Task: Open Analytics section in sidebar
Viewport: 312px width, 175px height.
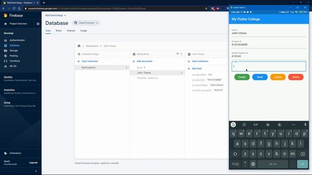Action: [x=20, y=91]
